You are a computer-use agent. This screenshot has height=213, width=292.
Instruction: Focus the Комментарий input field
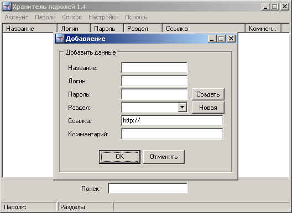pyautogui.click(x=172, y=134)
